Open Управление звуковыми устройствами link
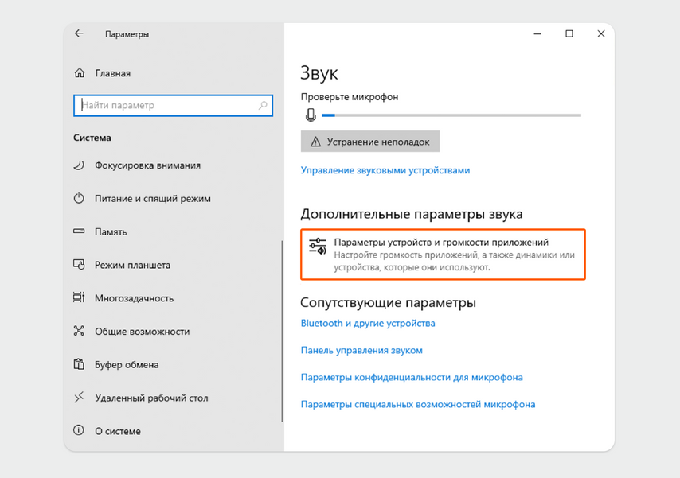The width and height of the screenshot is (680, 478). [x=385, y=170]
